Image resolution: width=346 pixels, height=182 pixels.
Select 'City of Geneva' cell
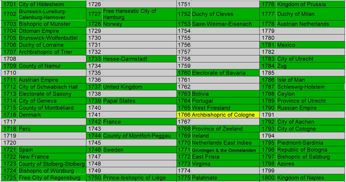click(x=52, y=101)
